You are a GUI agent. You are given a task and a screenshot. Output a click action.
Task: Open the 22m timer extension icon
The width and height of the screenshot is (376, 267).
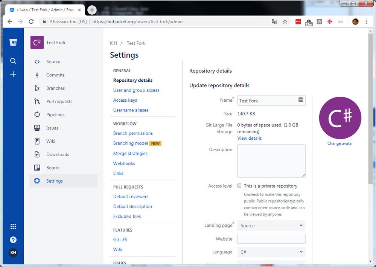tap(309, 23)
